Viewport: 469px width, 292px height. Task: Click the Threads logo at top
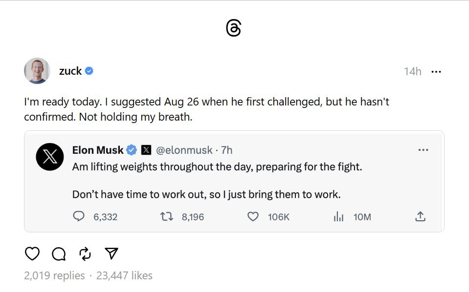pyautogui.click(x=234, y=28)
